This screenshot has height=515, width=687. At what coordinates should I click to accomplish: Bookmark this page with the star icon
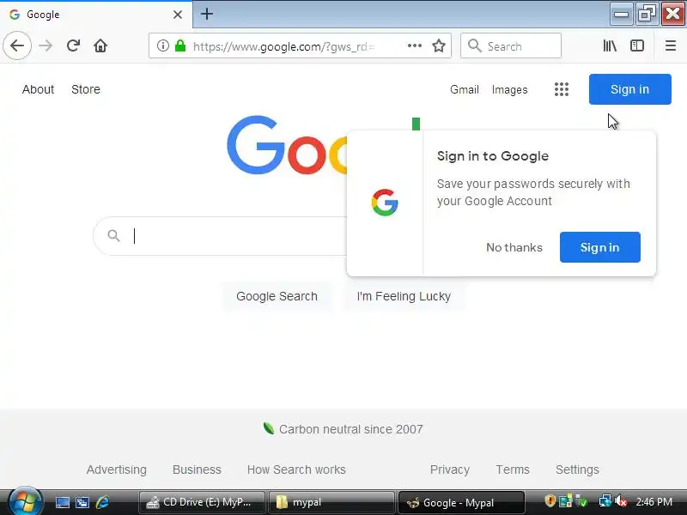pyautogui.click(x=439, y=45)
